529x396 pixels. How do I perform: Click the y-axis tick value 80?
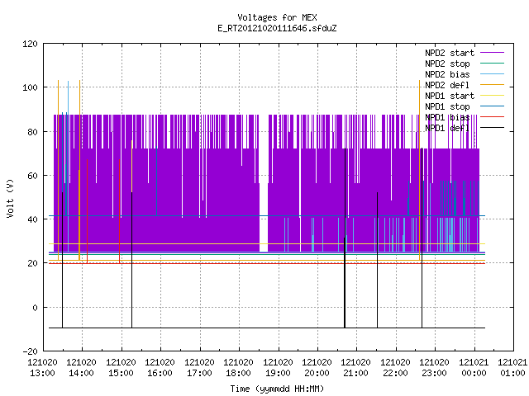tap(32, 132)
